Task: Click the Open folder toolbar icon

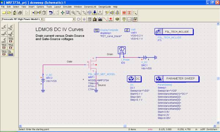Action: pyautogui.click(x=9, y=13)
